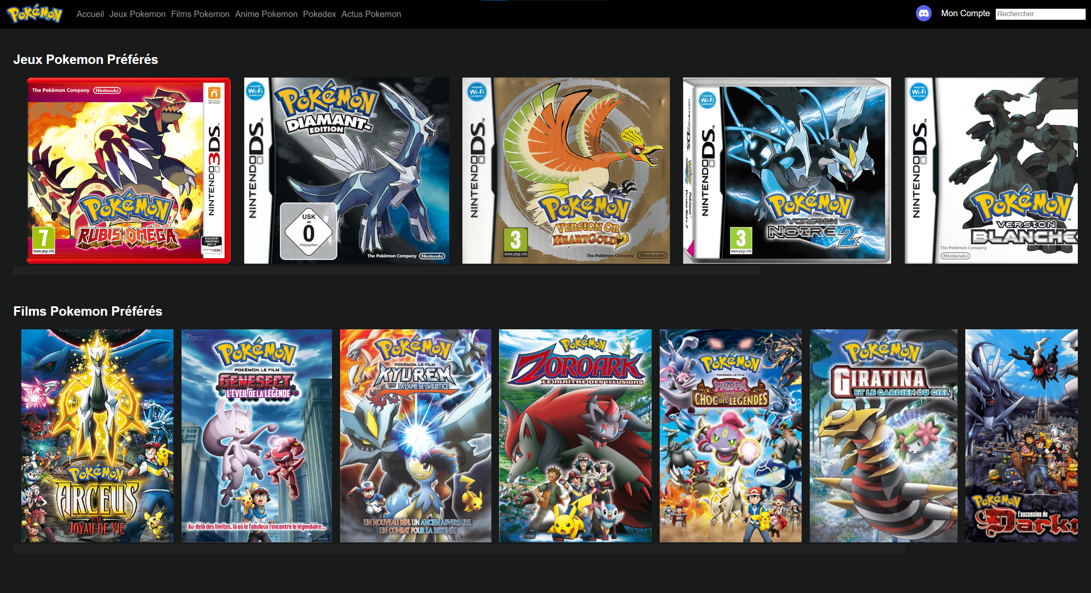The image size is (1091, 593).
Task: Open the Anime Pokemon page
Action: [x=266, y=14]
